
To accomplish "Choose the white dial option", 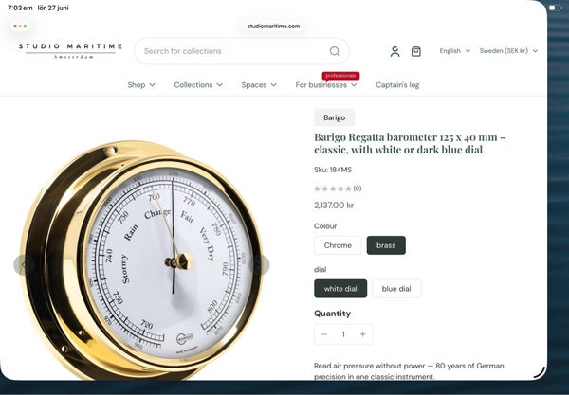I will point(340,289).
